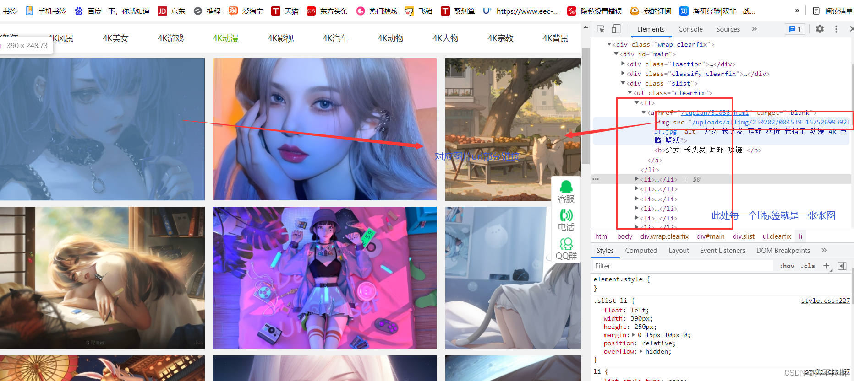854x381 pixels.
Task: Open the 热门游戏 bookmark
Action: [x=377, y=11]
